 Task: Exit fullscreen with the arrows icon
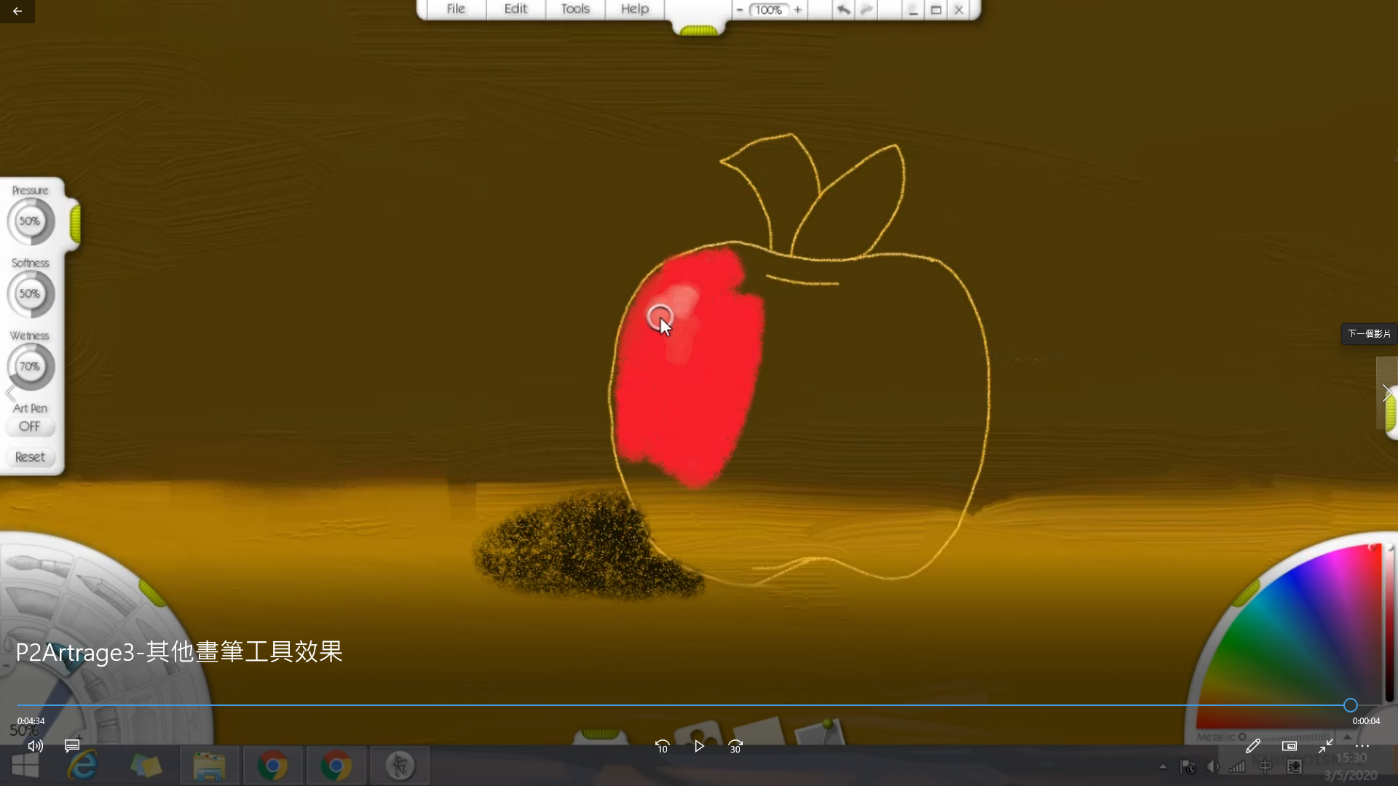[1326, 746]
